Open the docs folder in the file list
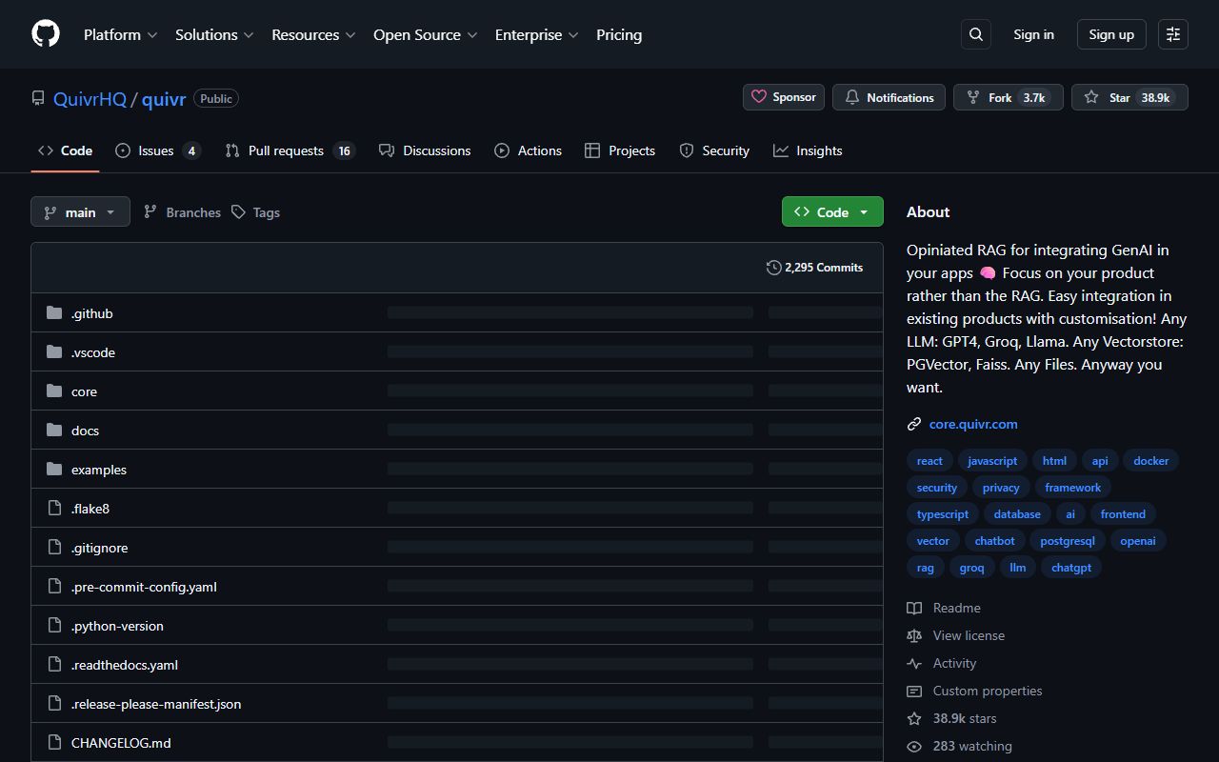The image size is (1219, 762). [85, 430]
